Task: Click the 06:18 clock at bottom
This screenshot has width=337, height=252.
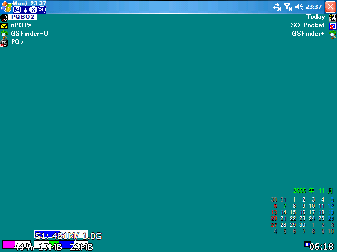Action: [322, 247]
